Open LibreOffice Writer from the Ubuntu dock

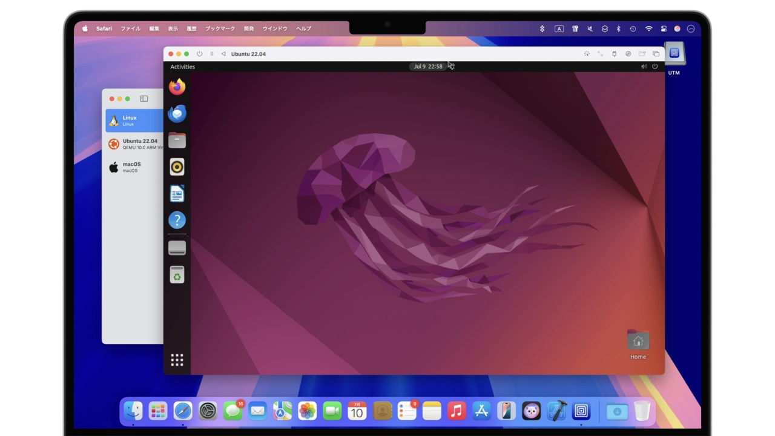[177, 193]
